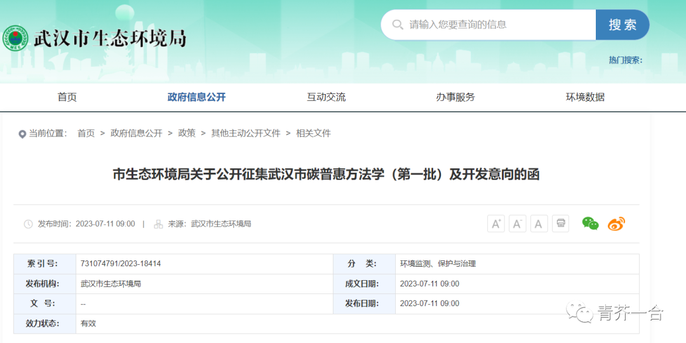Share article via Weibo icon
686x343 pixels.
point(616,224)
